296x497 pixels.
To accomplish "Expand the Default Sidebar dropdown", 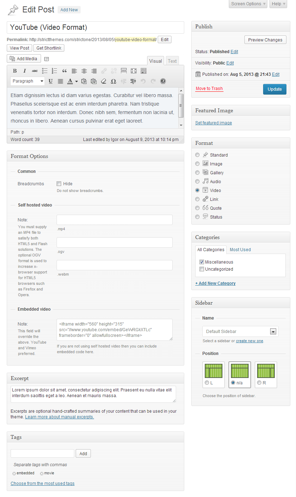I will 273,332.
